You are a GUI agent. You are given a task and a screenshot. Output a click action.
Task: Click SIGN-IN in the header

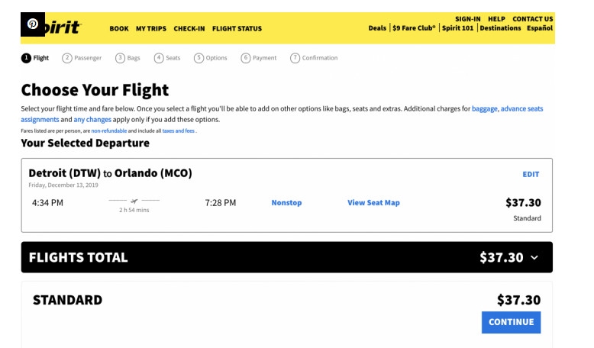467,19
